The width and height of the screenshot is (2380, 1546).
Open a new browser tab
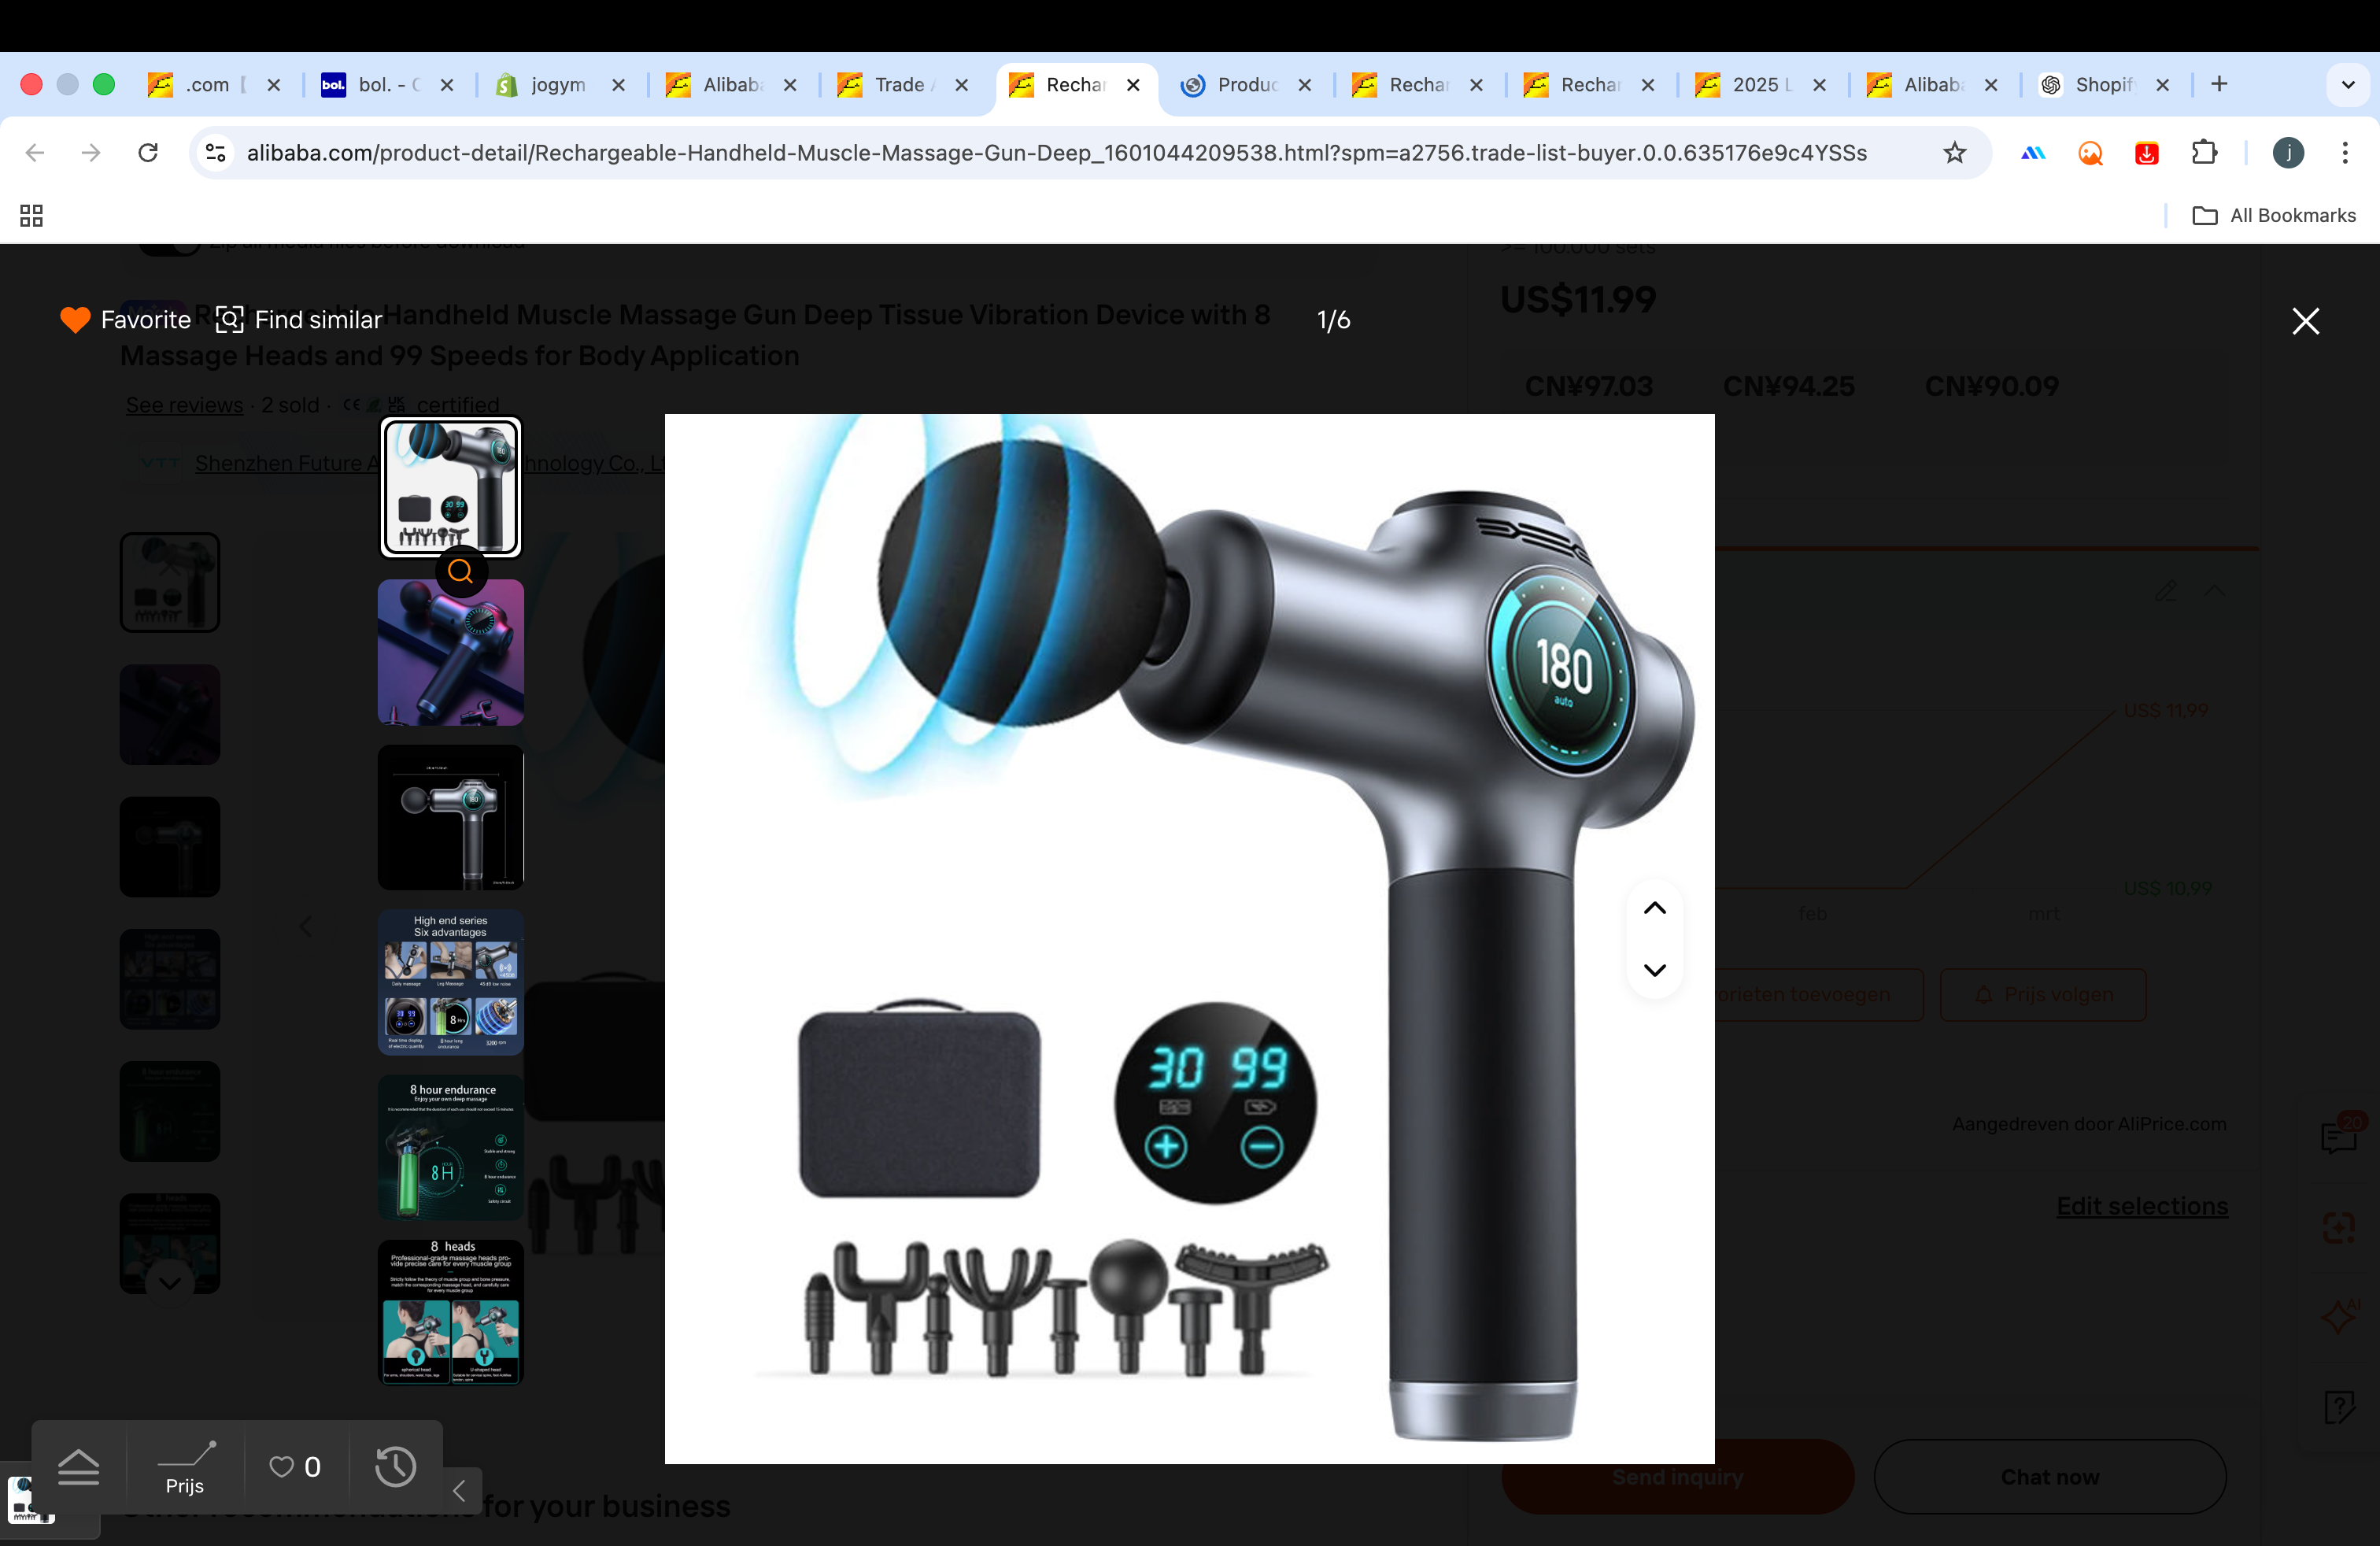(2219, 84)
